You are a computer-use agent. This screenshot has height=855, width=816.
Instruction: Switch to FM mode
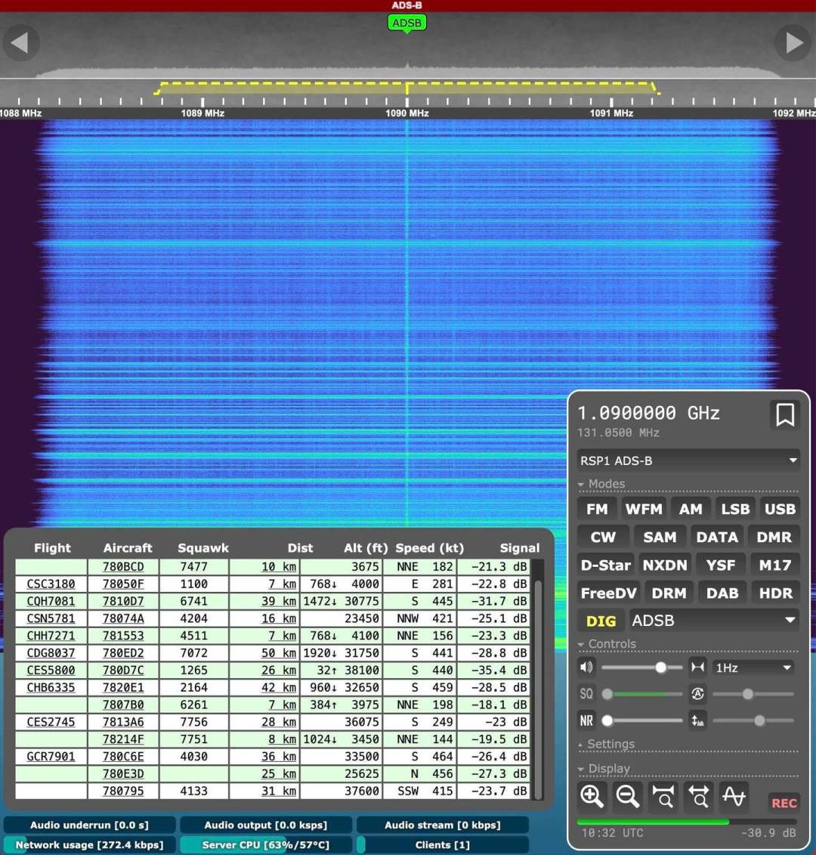pyautogui.click(x=597, y=509)
